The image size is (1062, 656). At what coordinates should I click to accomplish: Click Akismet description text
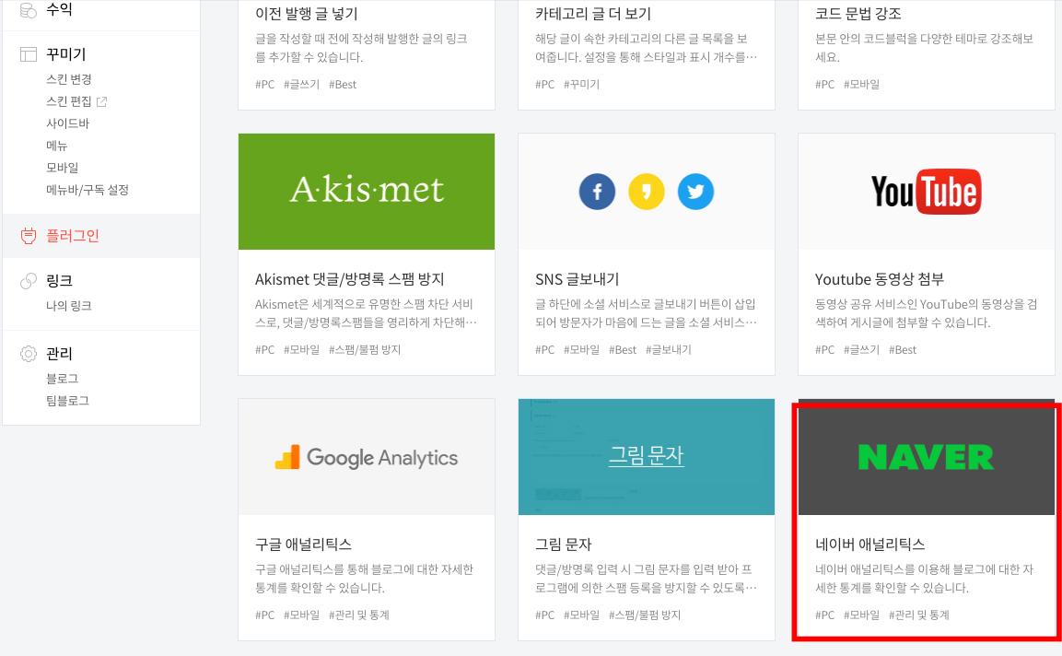click(x=366, y=313)
